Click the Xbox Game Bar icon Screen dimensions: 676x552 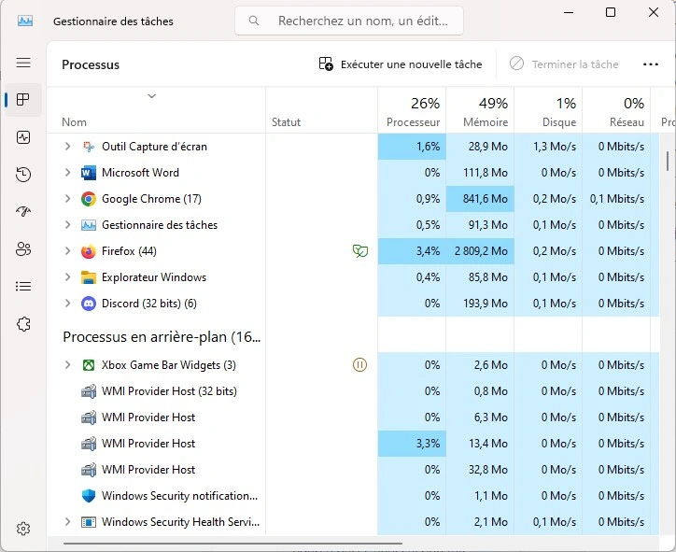point(89,365)
